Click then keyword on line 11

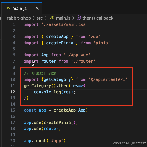tap(64, 86)
